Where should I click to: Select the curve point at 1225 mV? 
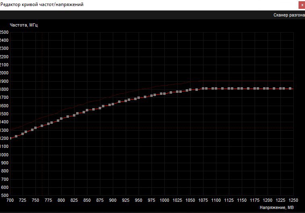(280, 88)
